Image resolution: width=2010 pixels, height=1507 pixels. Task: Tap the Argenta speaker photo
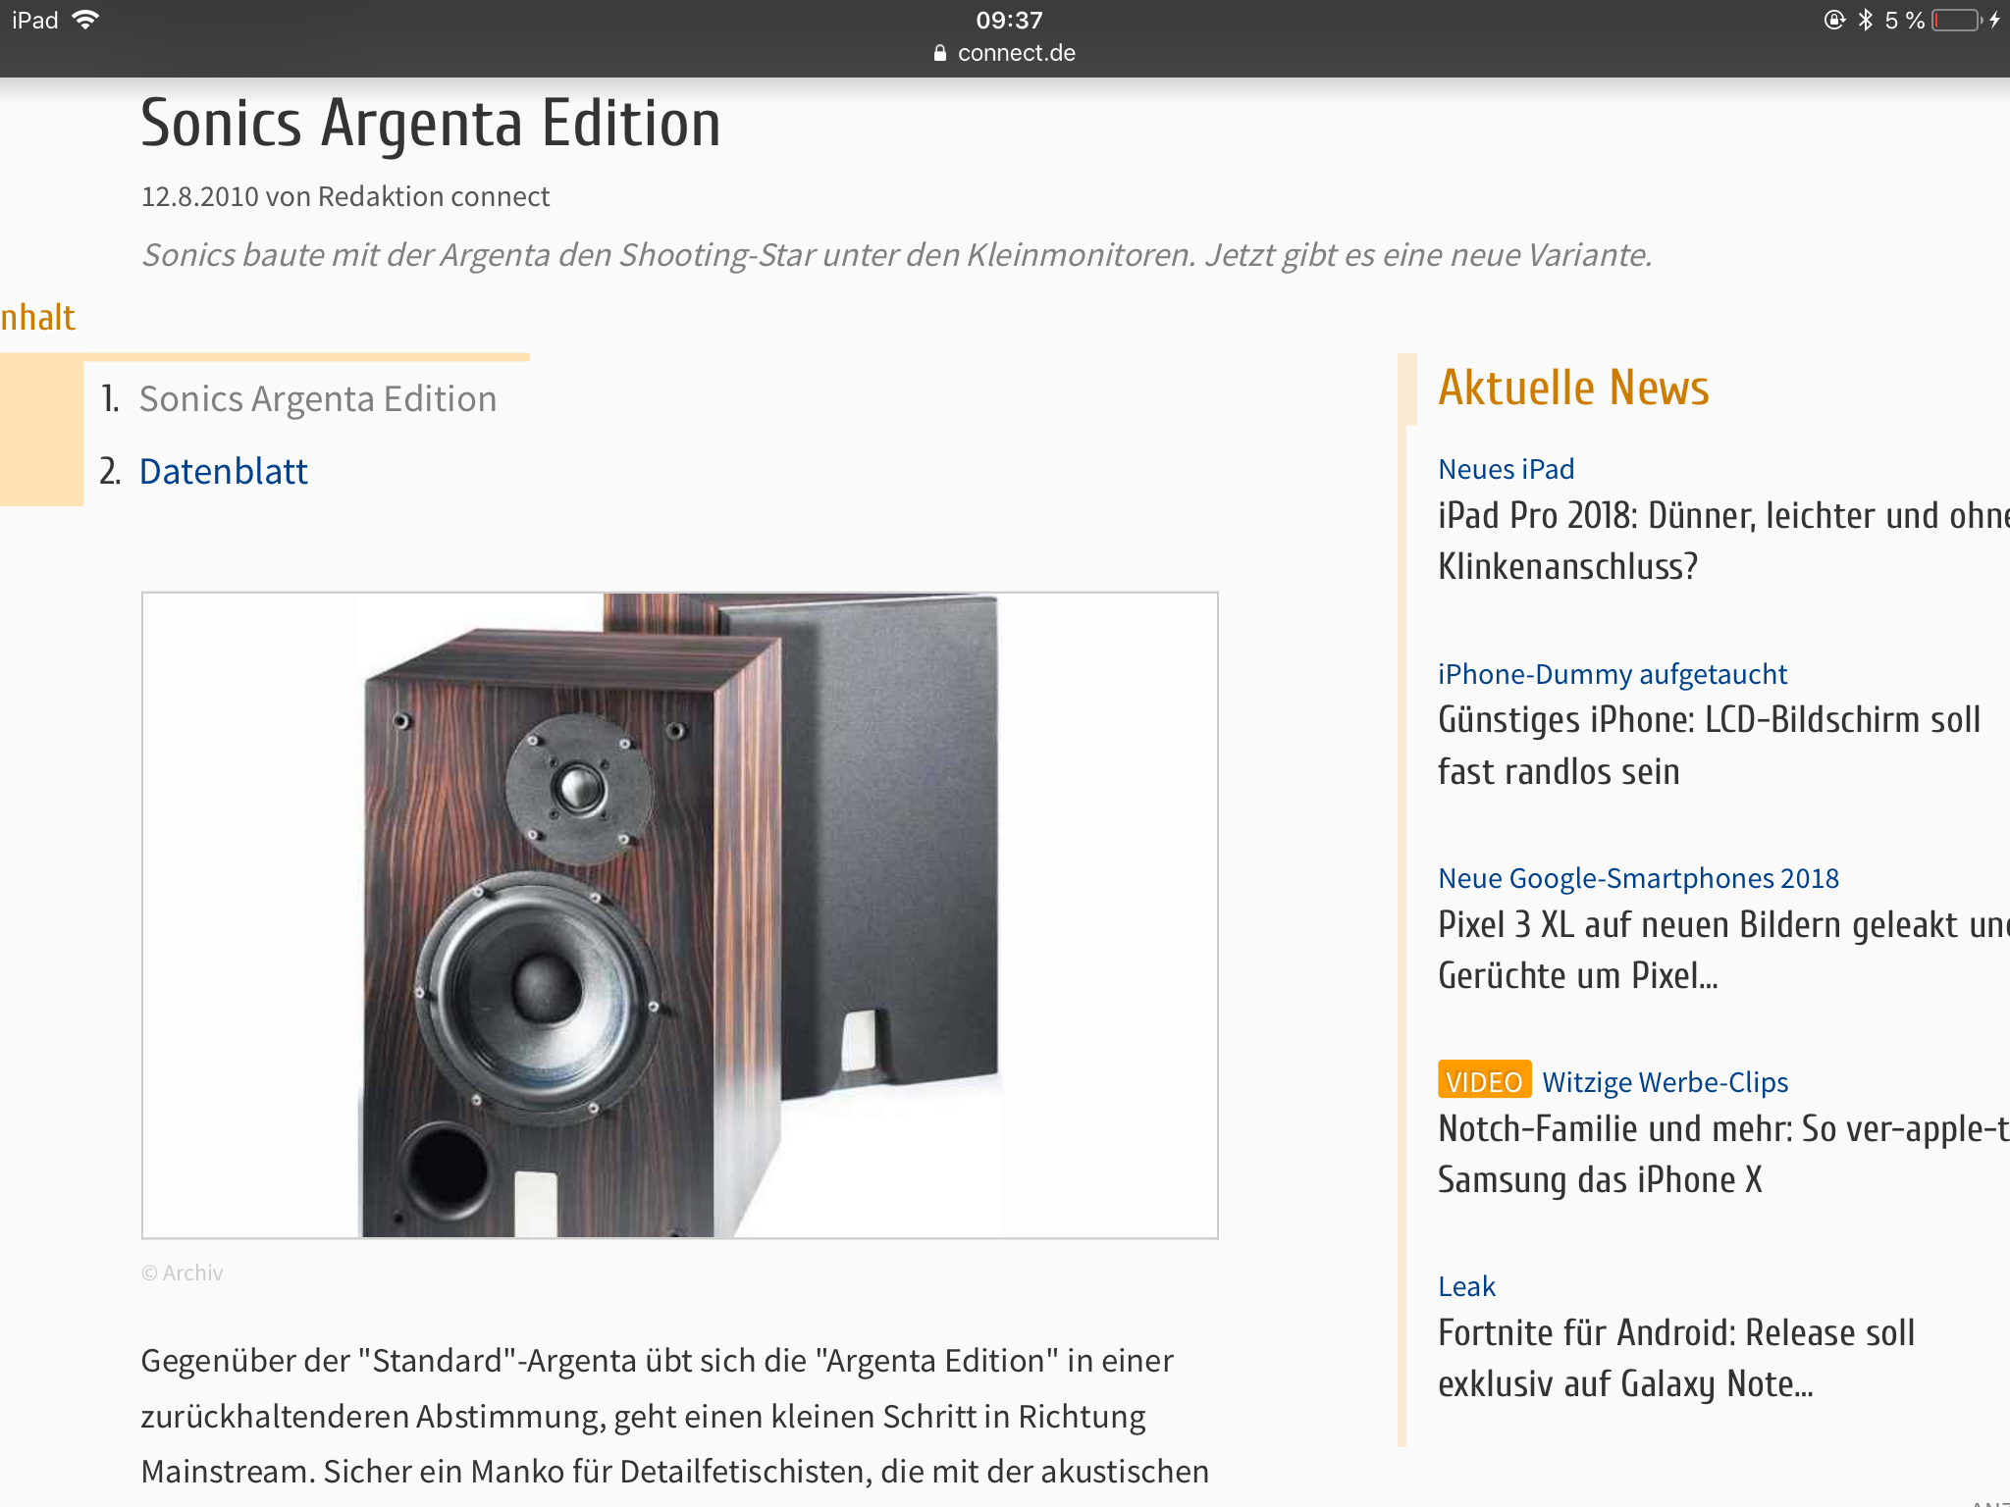coord(679,914)
